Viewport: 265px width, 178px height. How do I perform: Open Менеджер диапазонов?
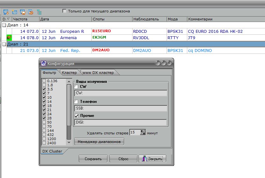coord(99,142)
